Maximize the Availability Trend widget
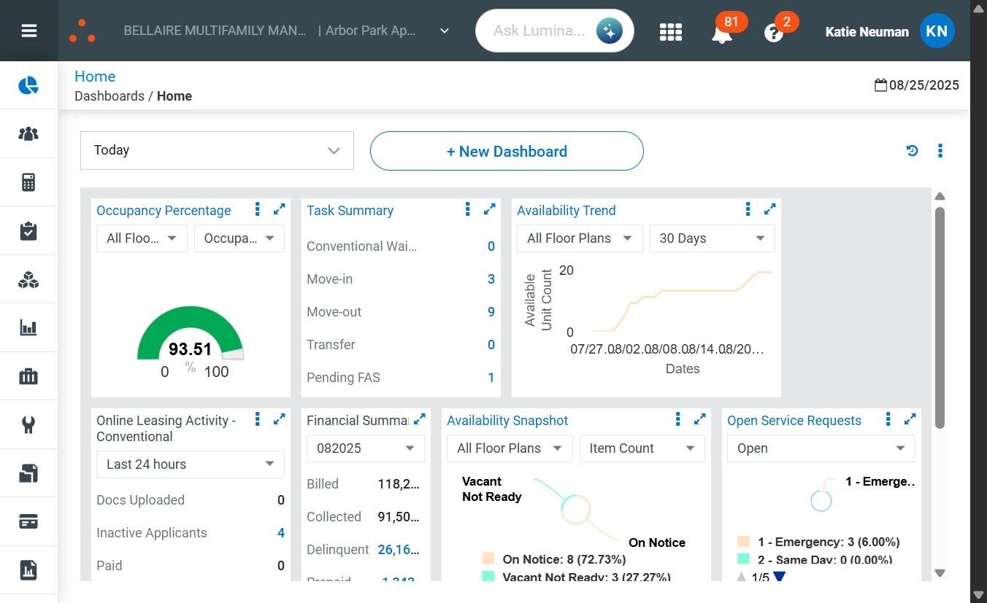Viewport: 987px width, 603px height. pos(769,210)
